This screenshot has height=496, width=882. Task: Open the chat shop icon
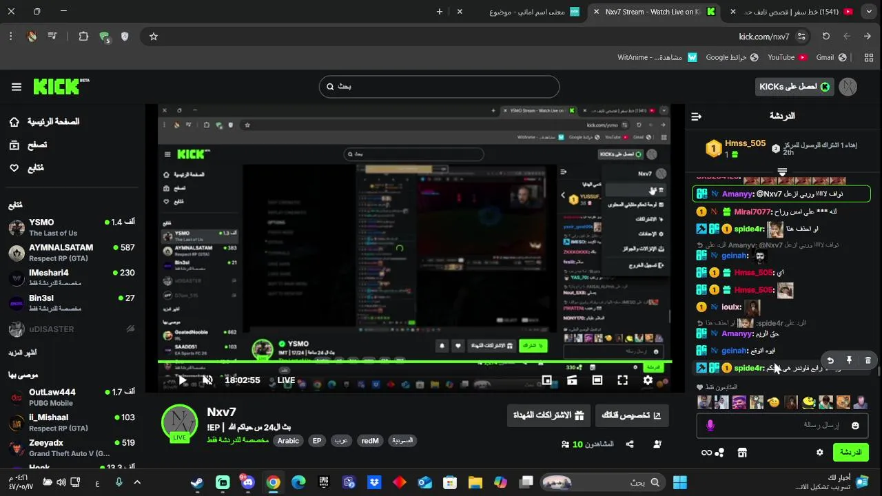coord(742,453)
